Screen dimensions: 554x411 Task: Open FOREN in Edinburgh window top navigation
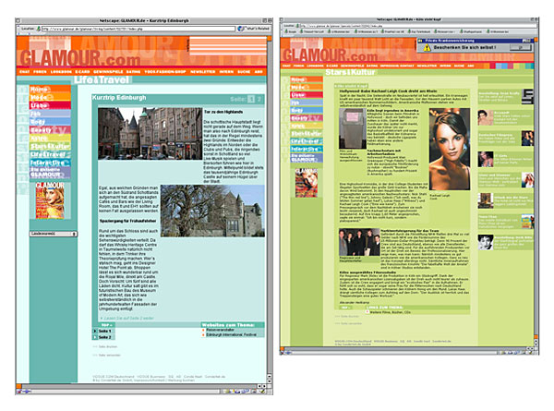[40, 72]
